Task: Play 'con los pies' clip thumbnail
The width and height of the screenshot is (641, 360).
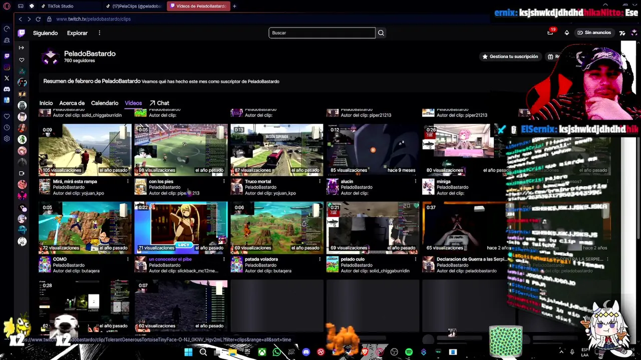Action: click(181, 149)
